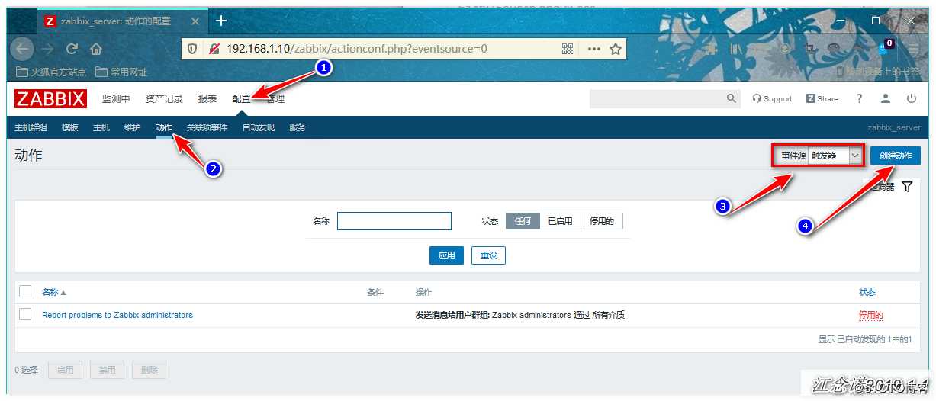Image resolution: width=936 pixels, height=401 pixels.
Task: Go back with the browser back arrow
Action: 22,49
